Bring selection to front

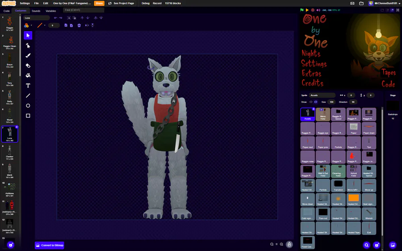click(96, 18)
